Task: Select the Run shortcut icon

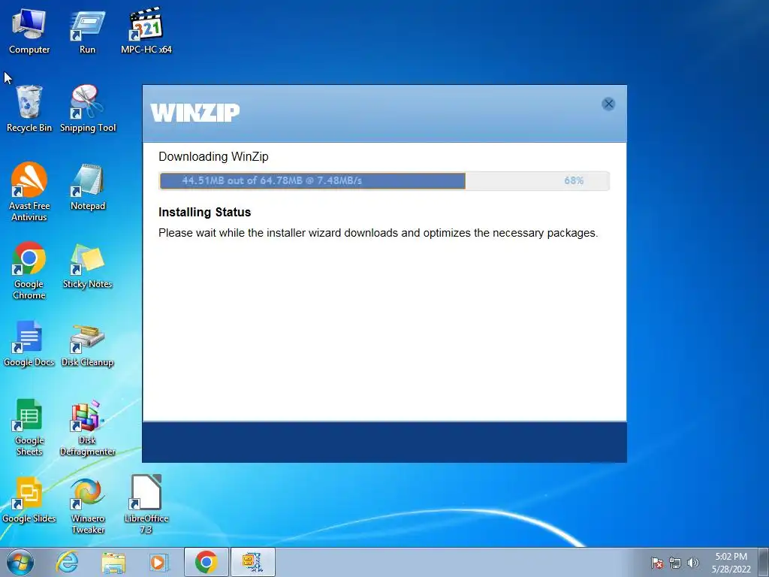Action: [x=87, y=32]
